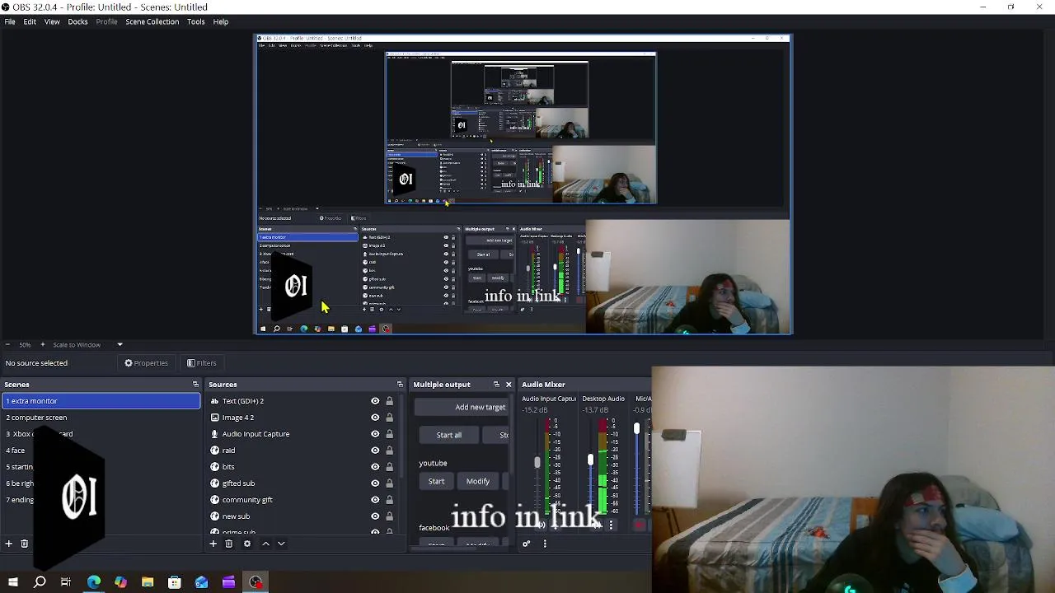The height and width of the screenshot is (593, 1055).
Task: Open source properties gear icon in Sources toolbar
Action: click(246, 544)
